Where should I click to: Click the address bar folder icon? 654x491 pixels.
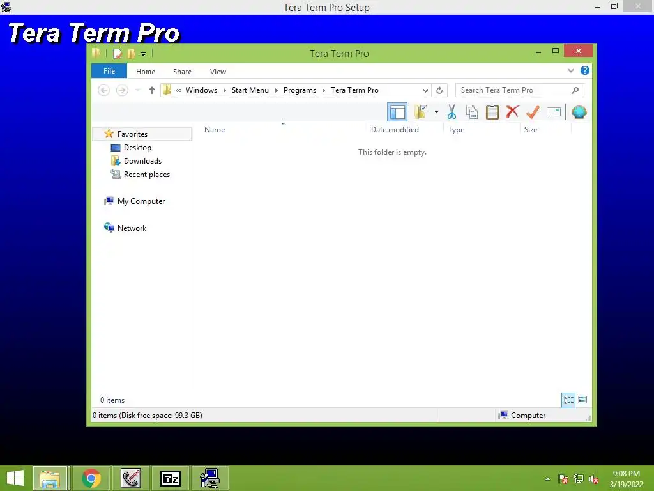(x=167, y=90)
